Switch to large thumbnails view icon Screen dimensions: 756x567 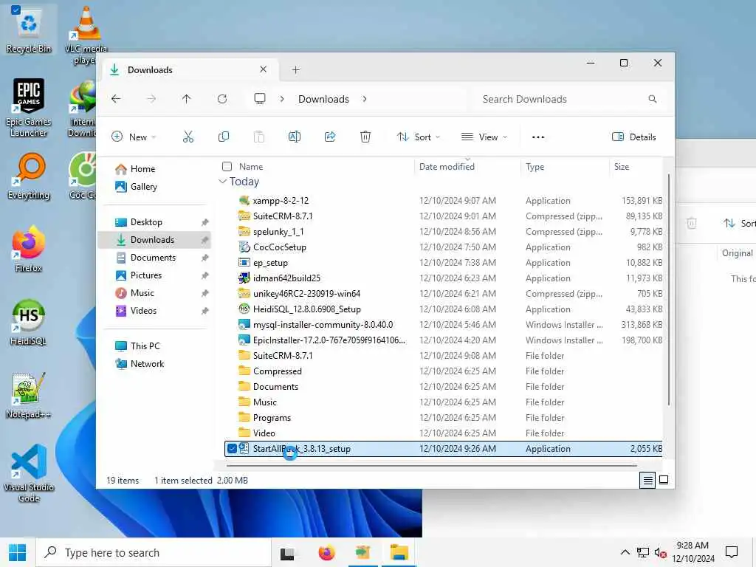[x=664, y=480]
